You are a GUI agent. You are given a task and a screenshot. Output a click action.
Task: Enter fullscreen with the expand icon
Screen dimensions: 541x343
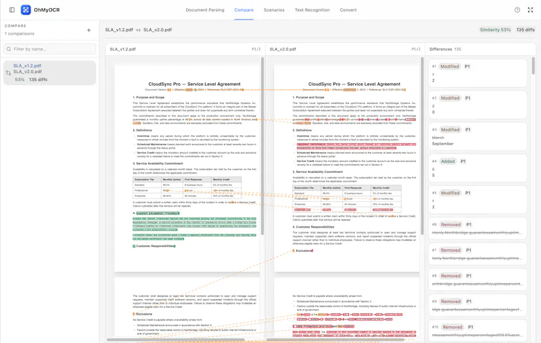530,10
